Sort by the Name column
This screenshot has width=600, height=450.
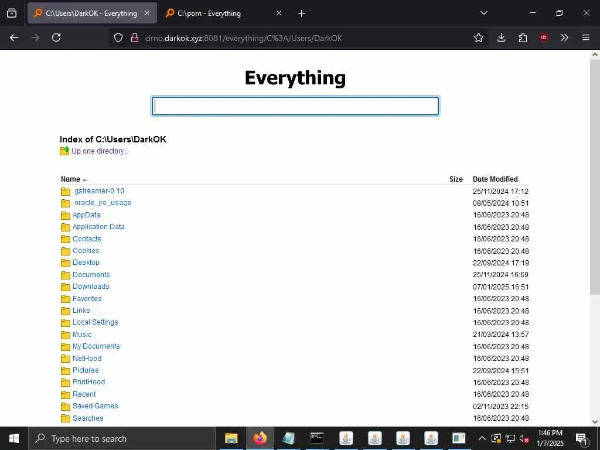(x=71, y=179)
